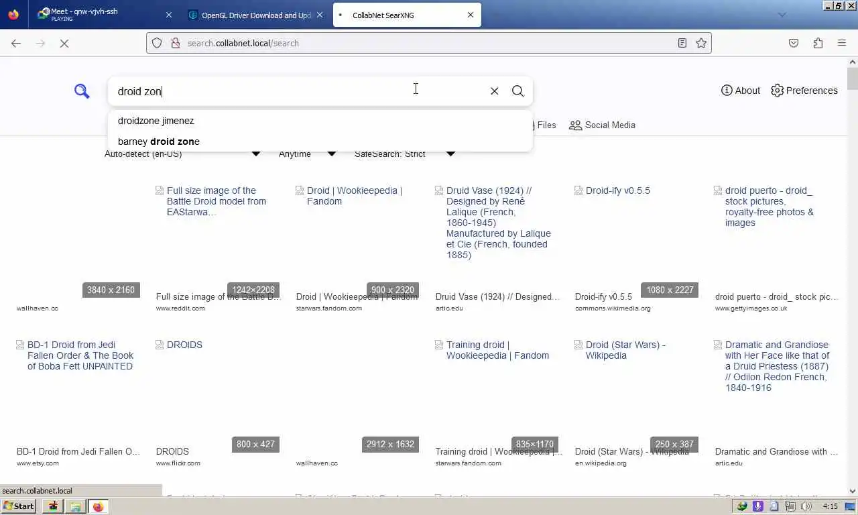Open the file explorer taskbar icon
The width and height of the screenshot is (858, 515).
pos(75,506)
